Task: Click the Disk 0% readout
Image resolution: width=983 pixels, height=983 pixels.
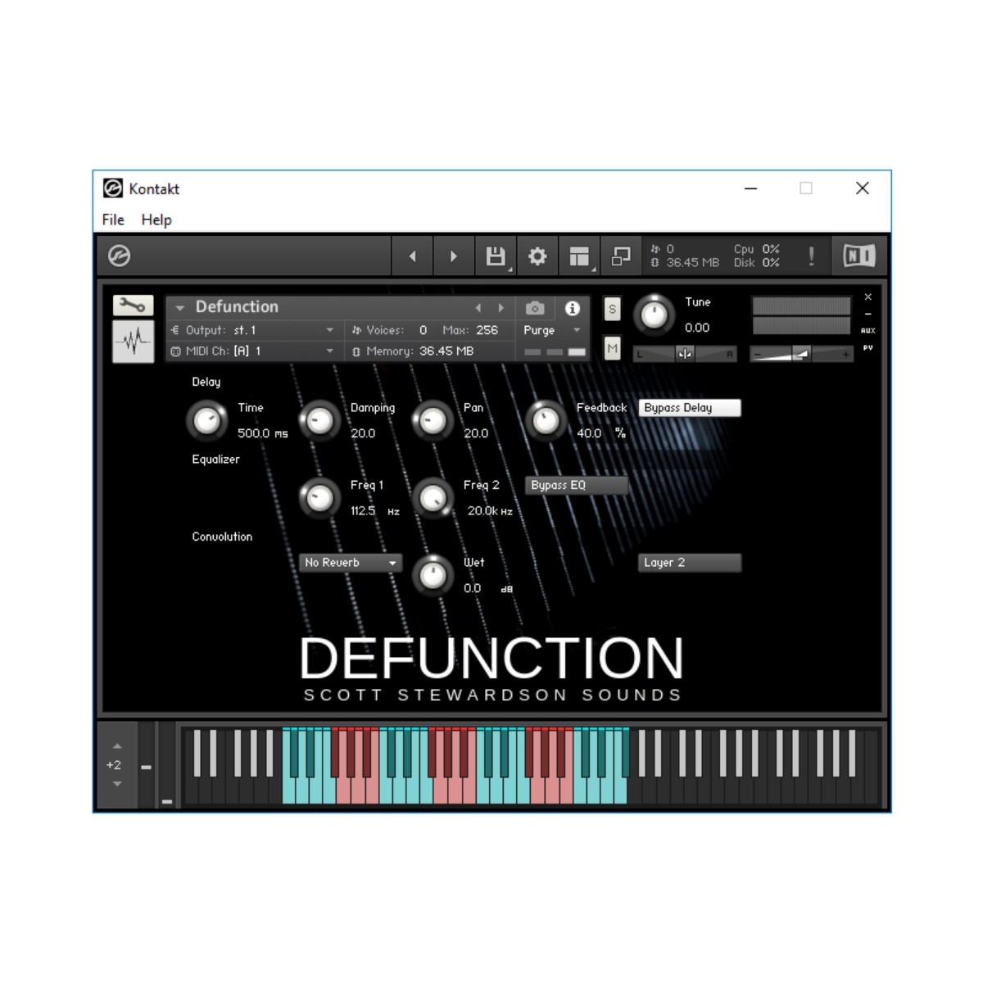Action: coord(757,263)
